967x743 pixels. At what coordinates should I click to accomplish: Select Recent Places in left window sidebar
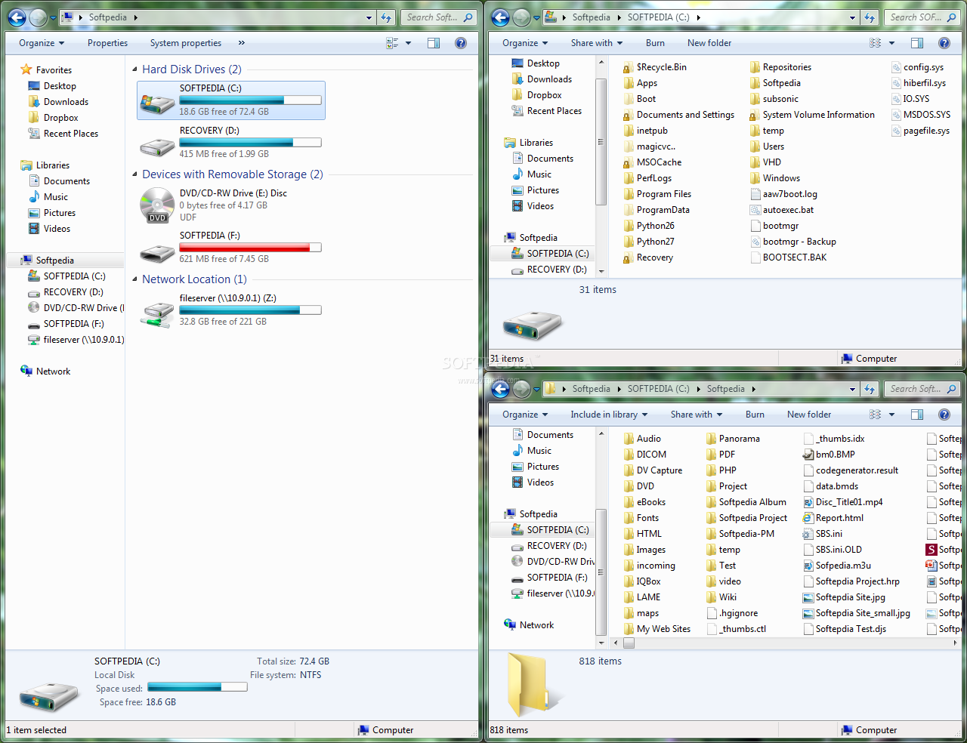point(70,134)
